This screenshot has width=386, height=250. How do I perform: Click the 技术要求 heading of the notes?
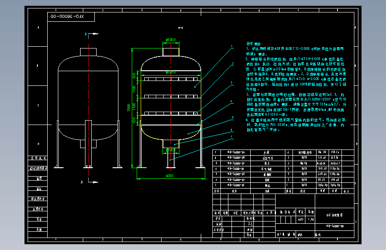[255, 44]
